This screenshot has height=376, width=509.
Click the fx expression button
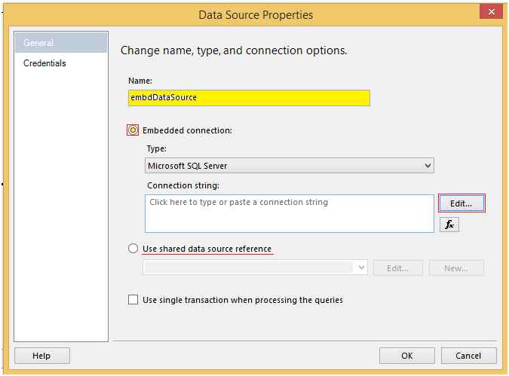point(449,225)
